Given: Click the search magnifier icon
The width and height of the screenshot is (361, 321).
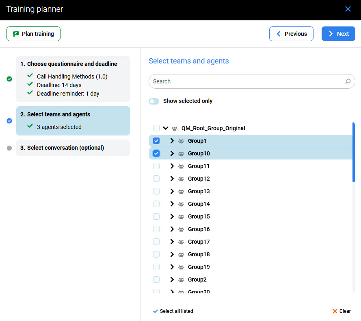Looking at the screenshot, I should pyautogui.click(x=348, y=81).
